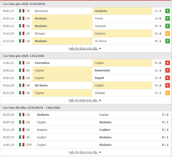Click the 5 : 2 score on 04.10.20 match

tap(165, 115)
